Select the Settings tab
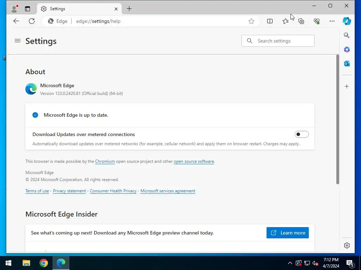361x270 pixels. [79, 9]
